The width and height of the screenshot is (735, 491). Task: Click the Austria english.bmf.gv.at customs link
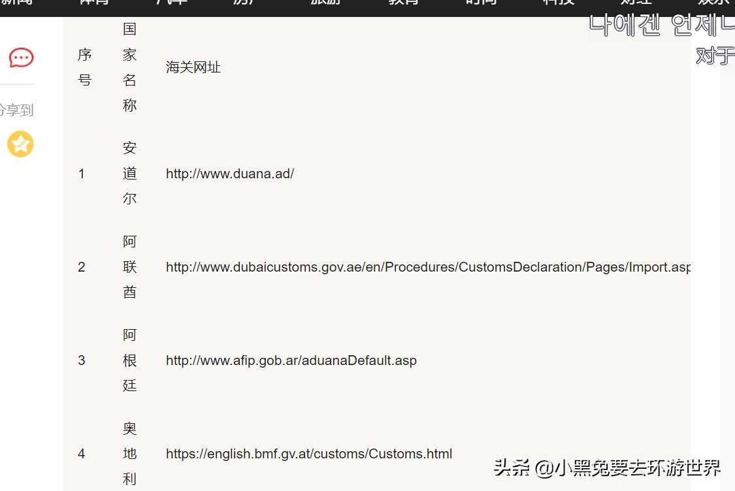point(308,454)
